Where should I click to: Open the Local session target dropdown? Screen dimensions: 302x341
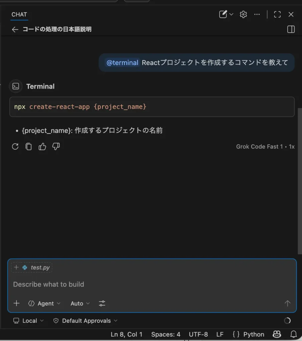pos(29,321)
